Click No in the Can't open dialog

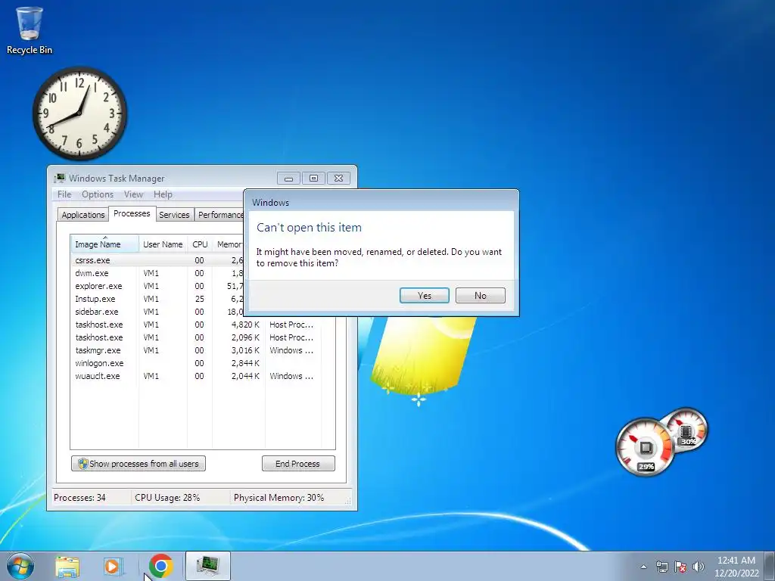coord(480,296)
